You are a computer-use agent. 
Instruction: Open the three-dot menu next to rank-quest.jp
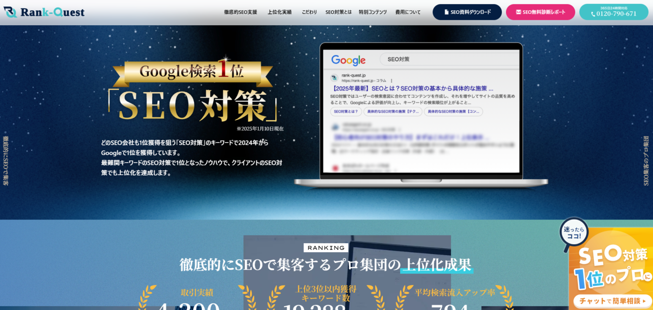(x=391, y=80)
